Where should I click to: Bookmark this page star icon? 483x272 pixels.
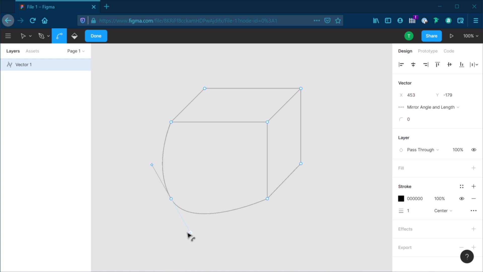point(338,21)
